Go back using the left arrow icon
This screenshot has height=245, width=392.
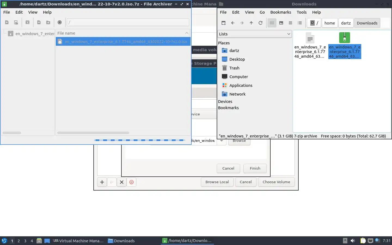233,23
